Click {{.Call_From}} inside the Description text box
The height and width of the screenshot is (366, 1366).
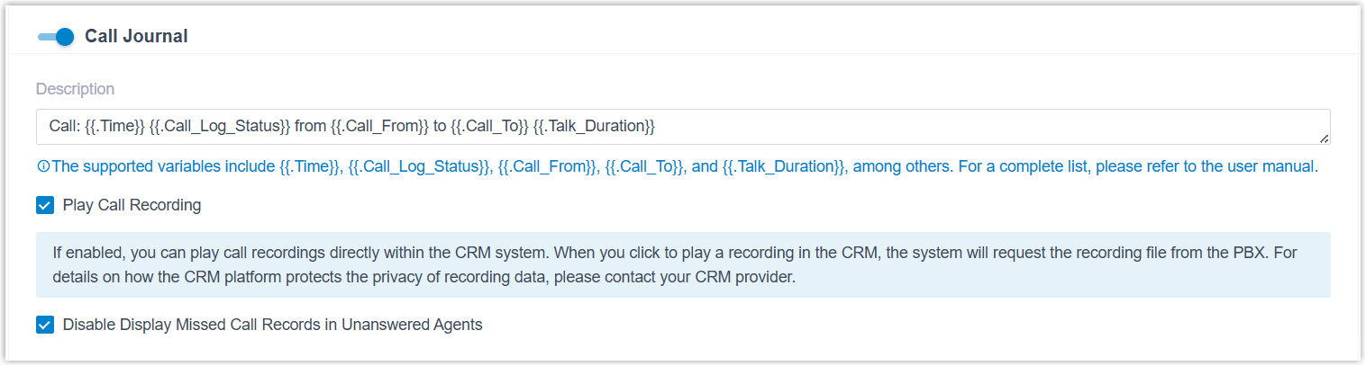click(x=380, y=127)
